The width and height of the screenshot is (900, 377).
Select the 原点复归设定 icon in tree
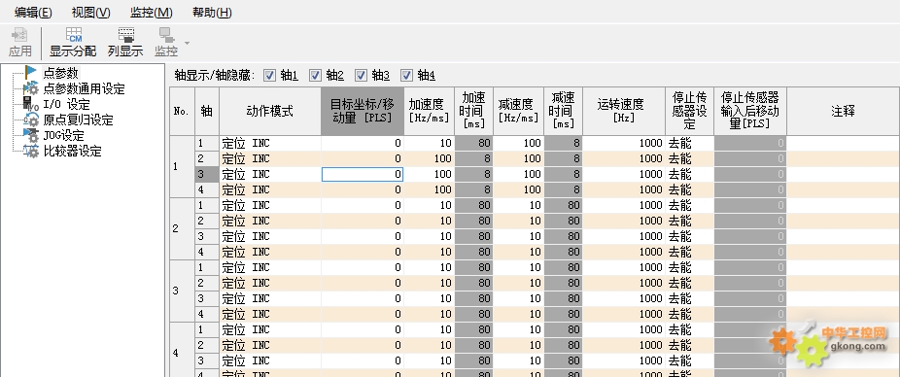(x=31, y=120)
